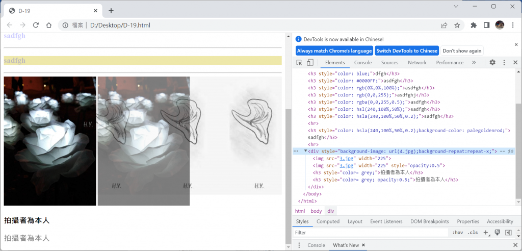Image resolution: width=522 pixels, height=251 pixels.
Task: Open the drawer three-dot menu
Action: [x=299, y=245]
